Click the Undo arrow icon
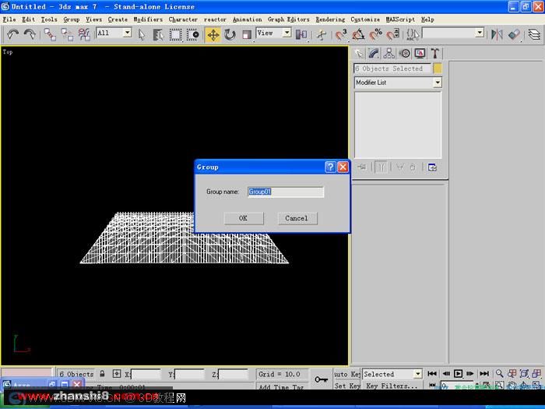Screen dimensions: 545x409 tap(13, 35)
